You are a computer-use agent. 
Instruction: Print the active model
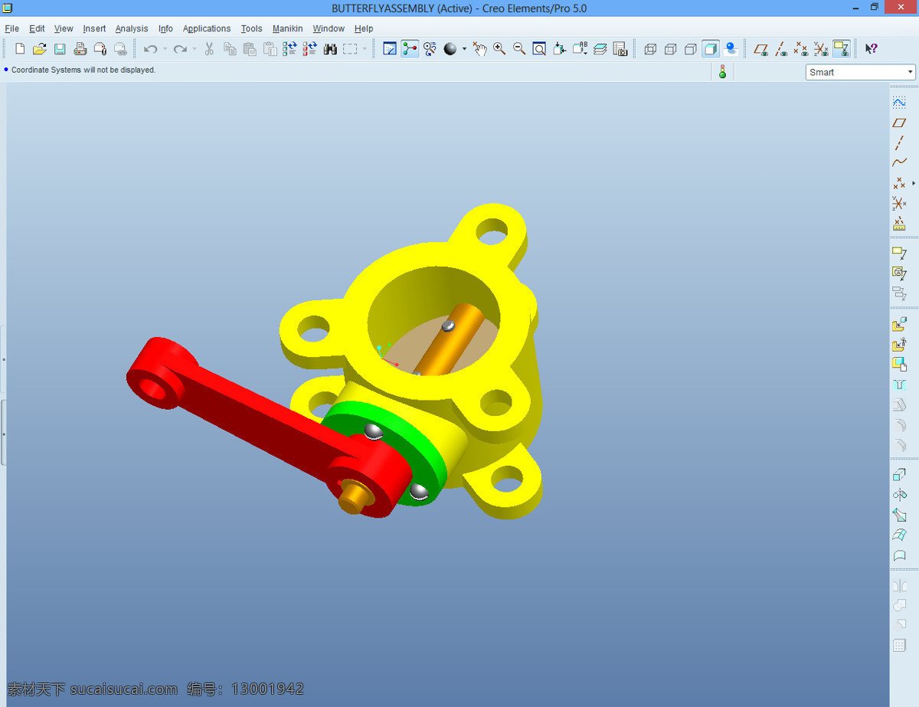[x=80, y=49]
